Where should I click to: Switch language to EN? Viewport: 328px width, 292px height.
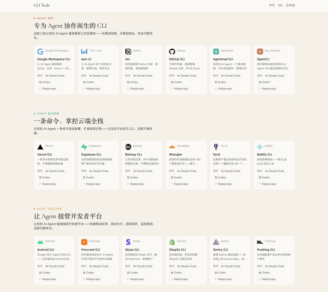[280, 5]
